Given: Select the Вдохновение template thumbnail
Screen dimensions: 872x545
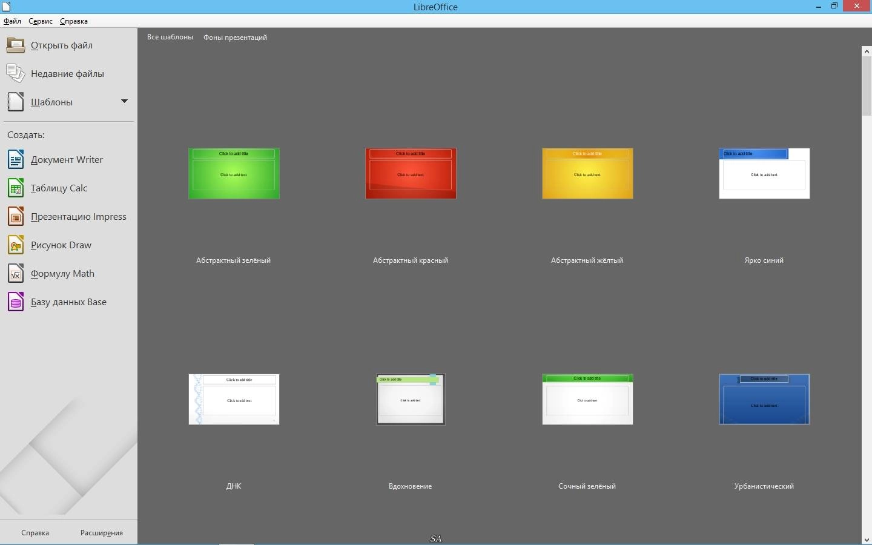Looking at the screenshot, I should 411,399.
